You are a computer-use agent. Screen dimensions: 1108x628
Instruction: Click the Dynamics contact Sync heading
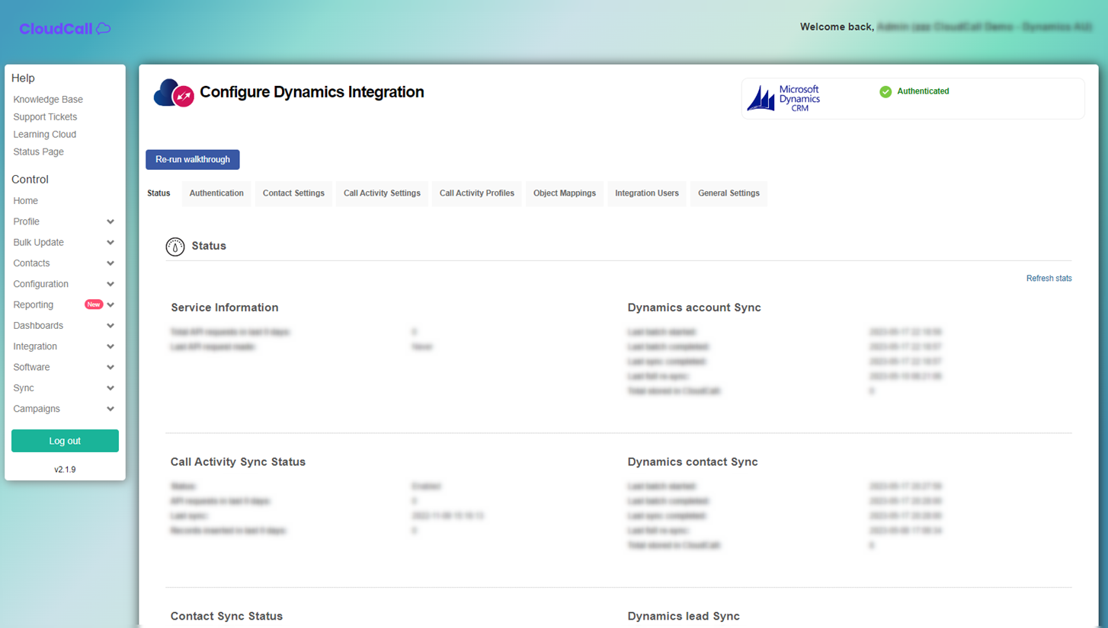[693, 462]
